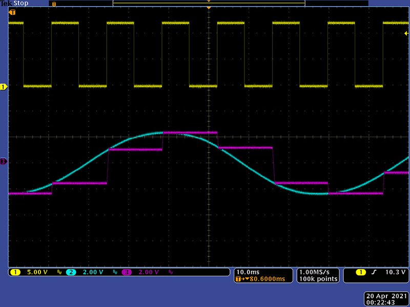Click the 1.00MS/s sample rate readout

coord(317,272)
